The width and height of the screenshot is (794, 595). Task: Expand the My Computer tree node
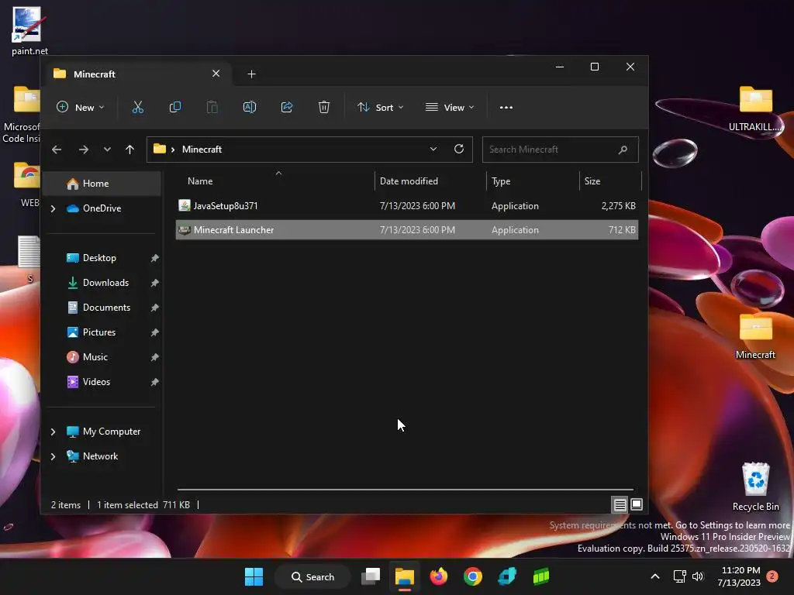(54, 432)
